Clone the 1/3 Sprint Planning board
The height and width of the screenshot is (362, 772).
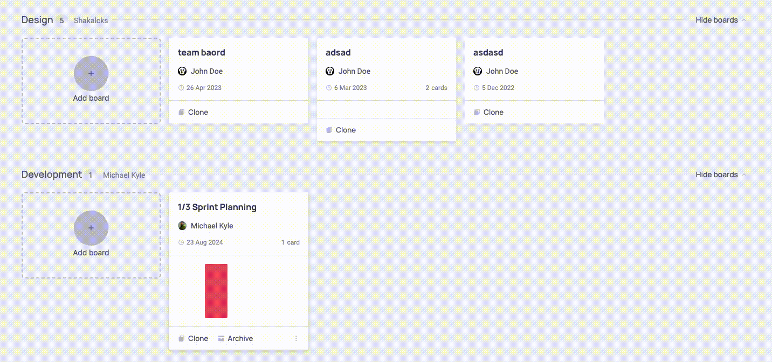[197, 339]
